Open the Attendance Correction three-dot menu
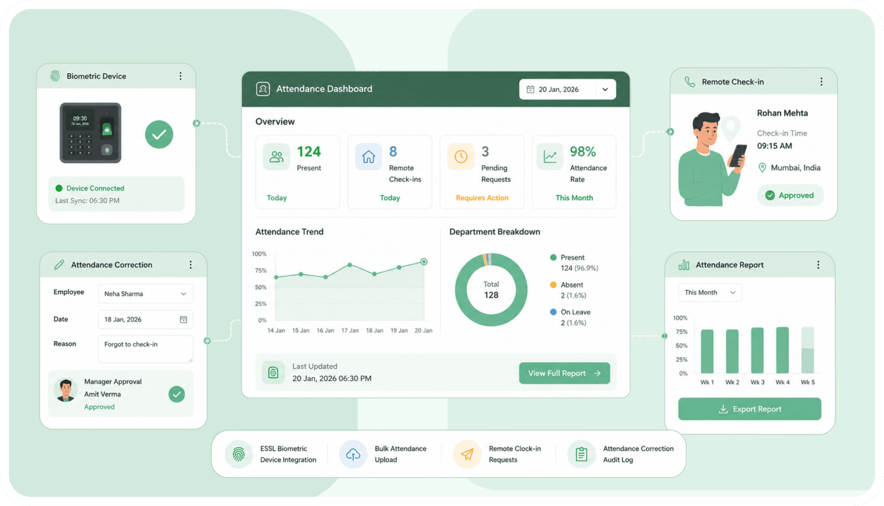 point(190,265)
